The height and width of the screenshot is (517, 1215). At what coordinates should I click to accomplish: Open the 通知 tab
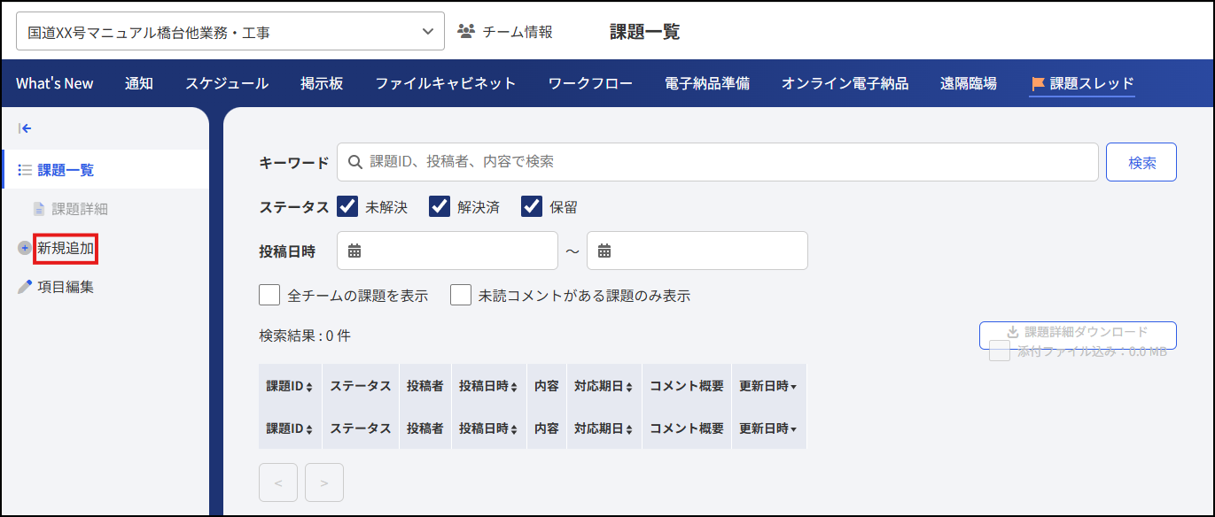click(139, 83)
